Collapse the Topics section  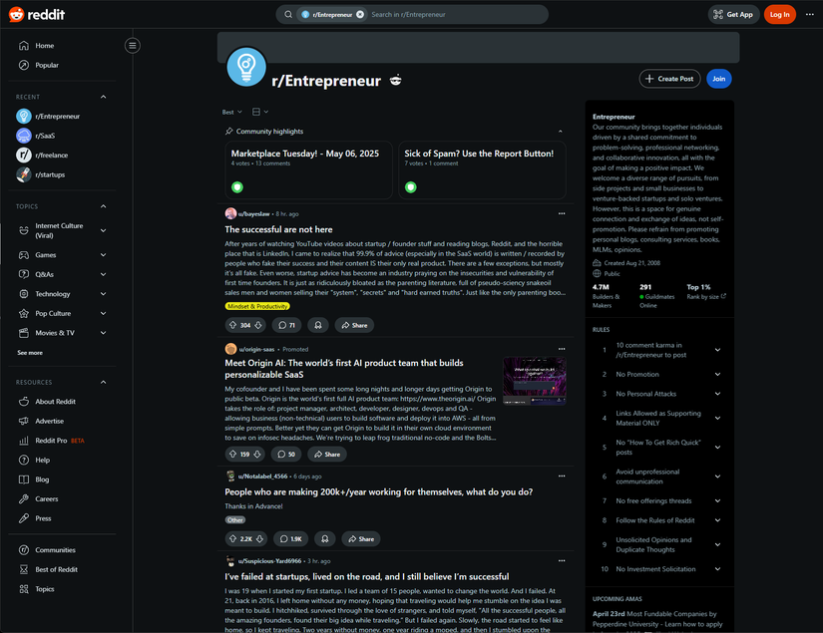tap(104, 206)
